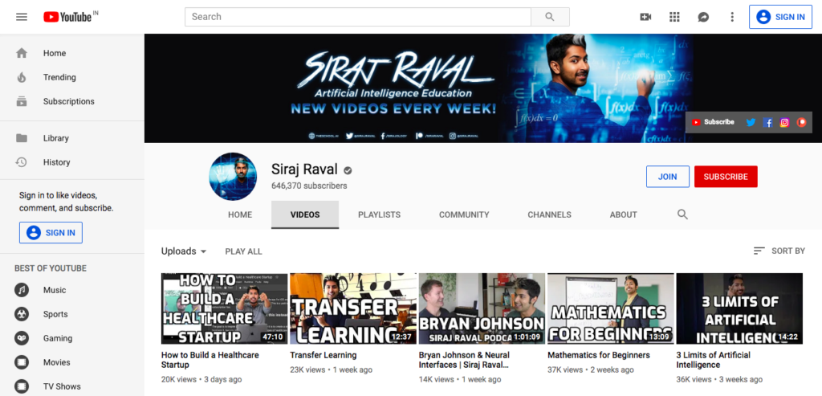Open the Sort By menu
This screenshot has width=822, height=396.
779,251
